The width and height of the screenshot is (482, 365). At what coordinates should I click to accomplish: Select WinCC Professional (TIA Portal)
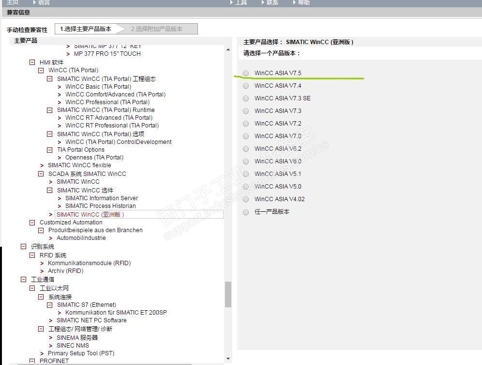tap(107, 102)
